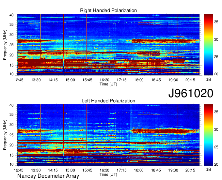
Task: Click the Right Handed Polarization spectrogram image
Action: [108, 45]
